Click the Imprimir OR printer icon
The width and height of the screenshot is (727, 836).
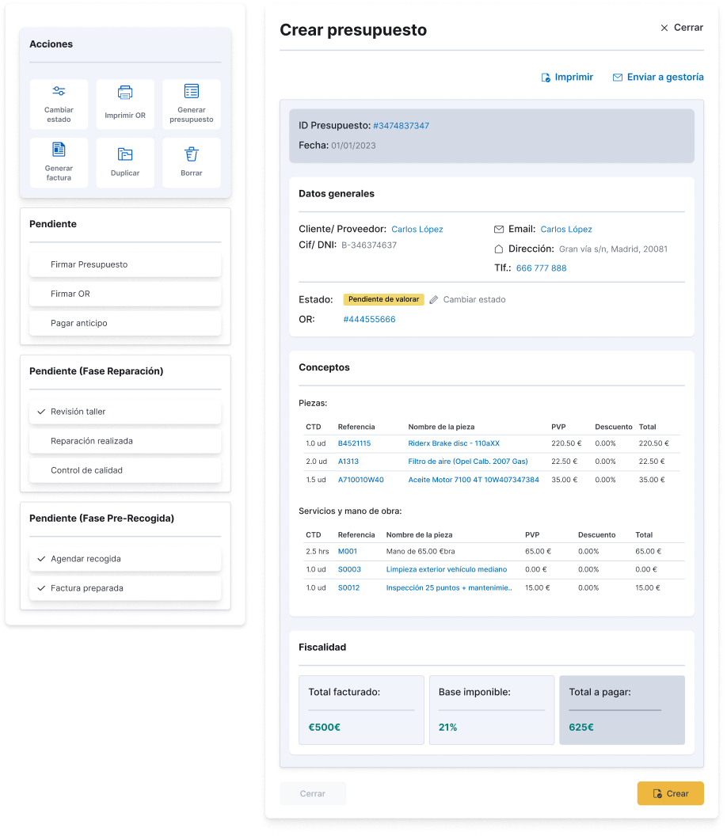tap(125, 93)
